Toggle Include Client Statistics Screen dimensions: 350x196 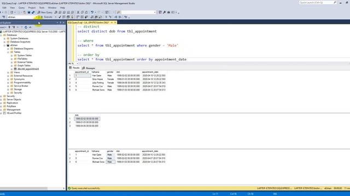click(x=86, y=17)
